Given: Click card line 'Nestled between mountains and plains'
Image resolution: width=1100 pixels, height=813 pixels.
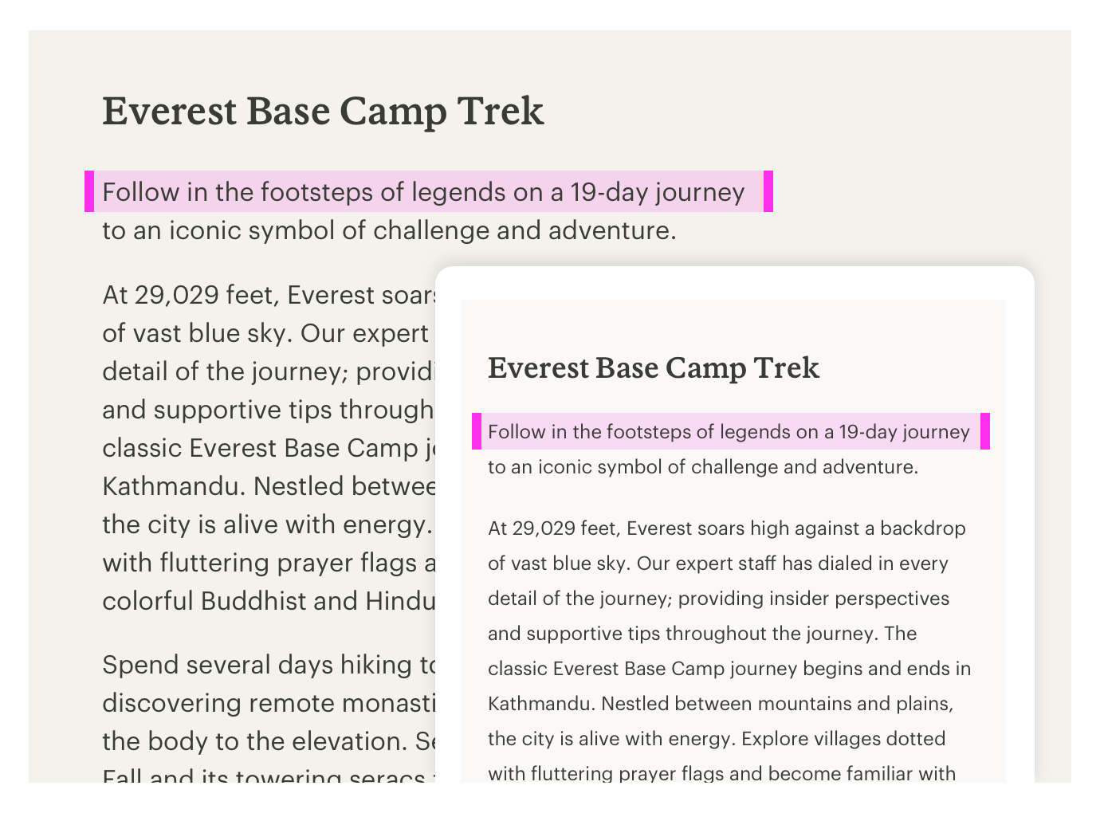Looking at the screenshot, I should click(x=721, y=704).
